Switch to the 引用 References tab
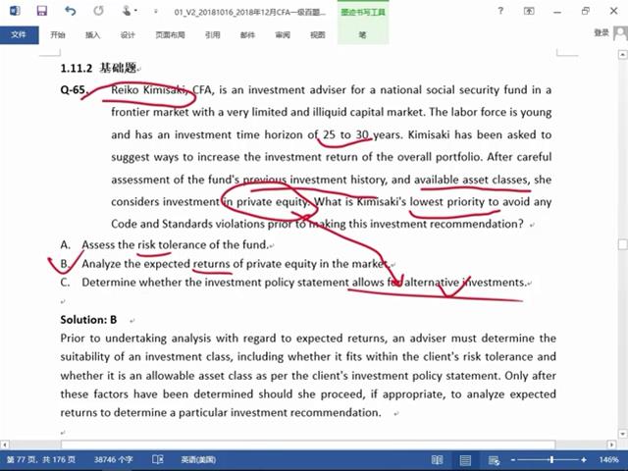The image size is (628, 471). coord(213,35)
